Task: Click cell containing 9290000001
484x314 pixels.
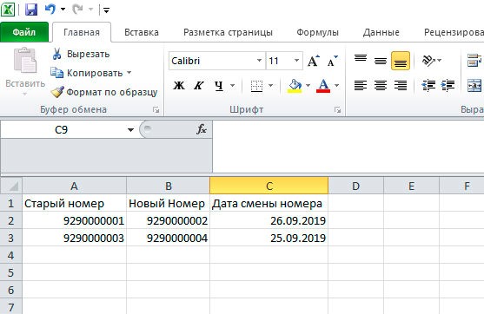Action: [74, 221]
